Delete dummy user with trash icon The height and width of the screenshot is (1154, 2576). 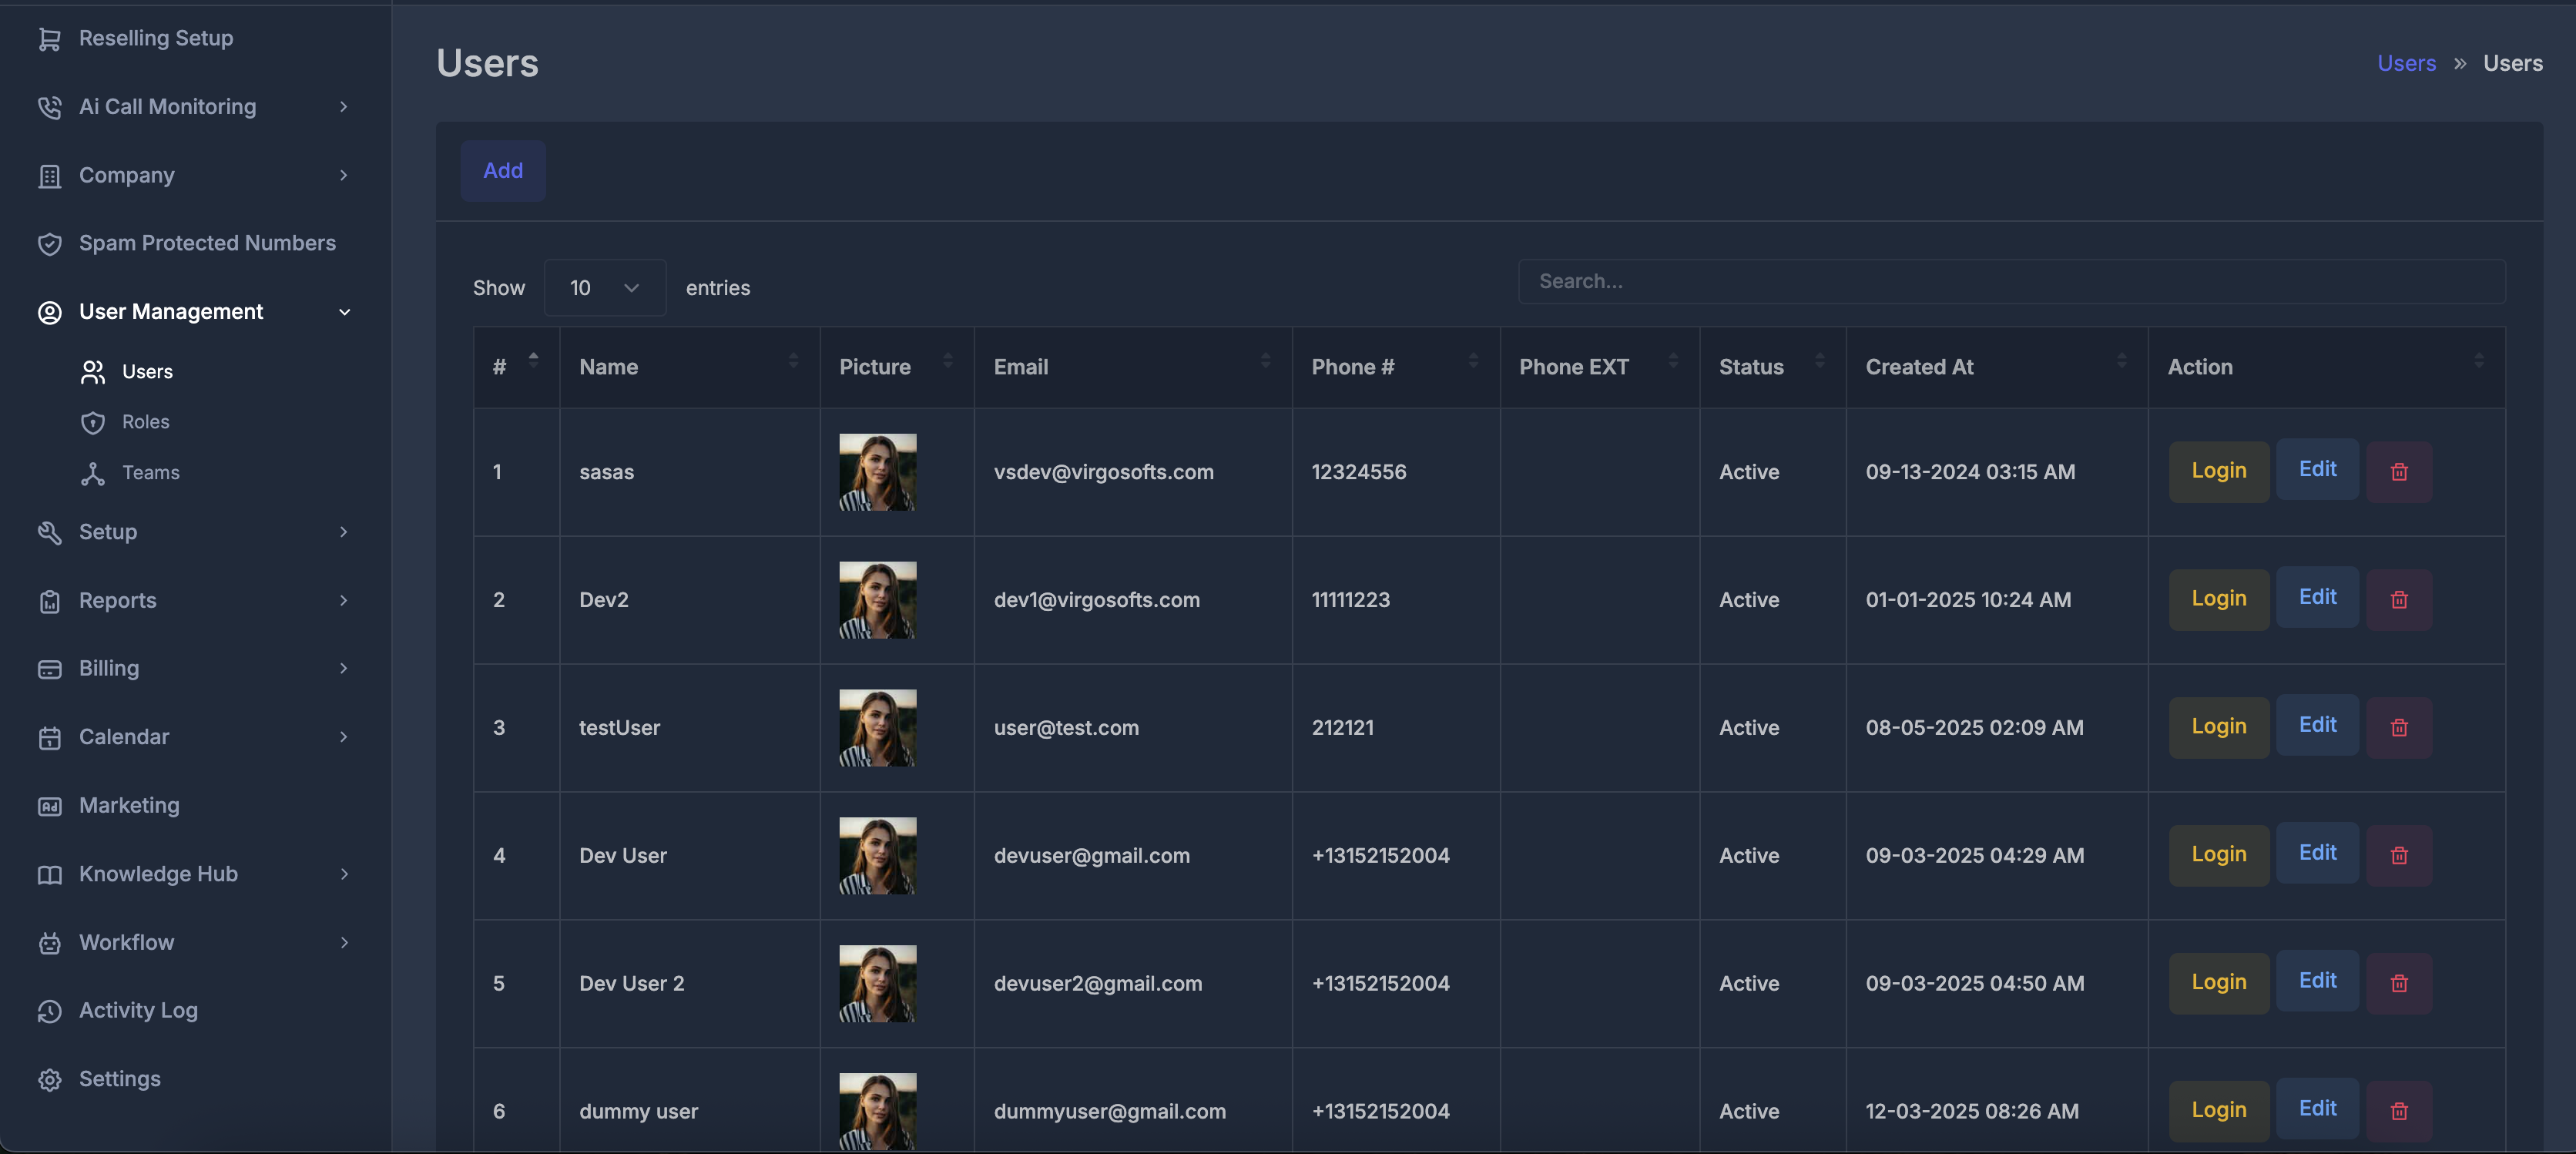(2398, 1111)
